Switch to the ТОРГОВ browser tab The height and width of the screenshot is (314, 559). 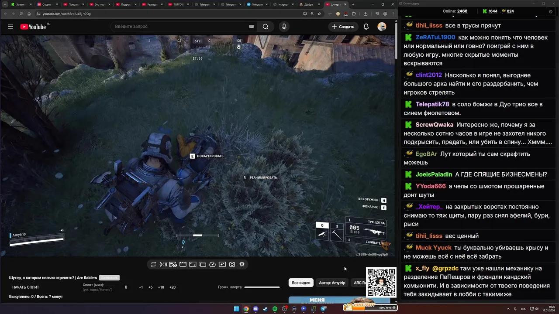tap(178, 4)
